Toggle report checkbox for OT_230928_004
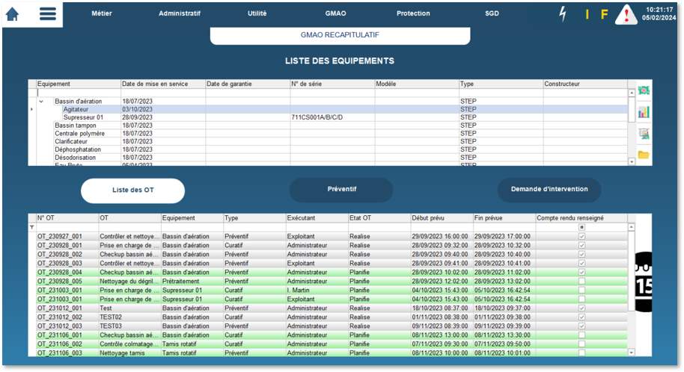The height and width of the screenshot is (372, 684). click(581, 272)
